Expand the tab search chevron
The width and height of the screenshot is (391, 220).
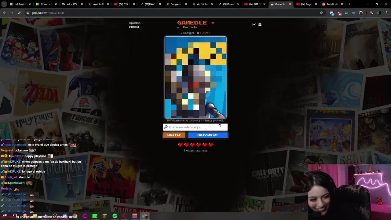point(4,4)
